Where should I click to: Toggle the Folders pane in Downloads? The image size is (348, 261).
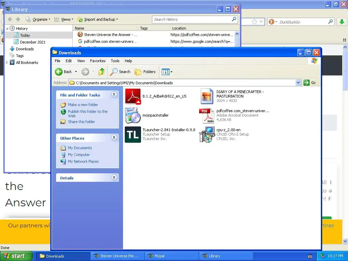coord(145,72)
